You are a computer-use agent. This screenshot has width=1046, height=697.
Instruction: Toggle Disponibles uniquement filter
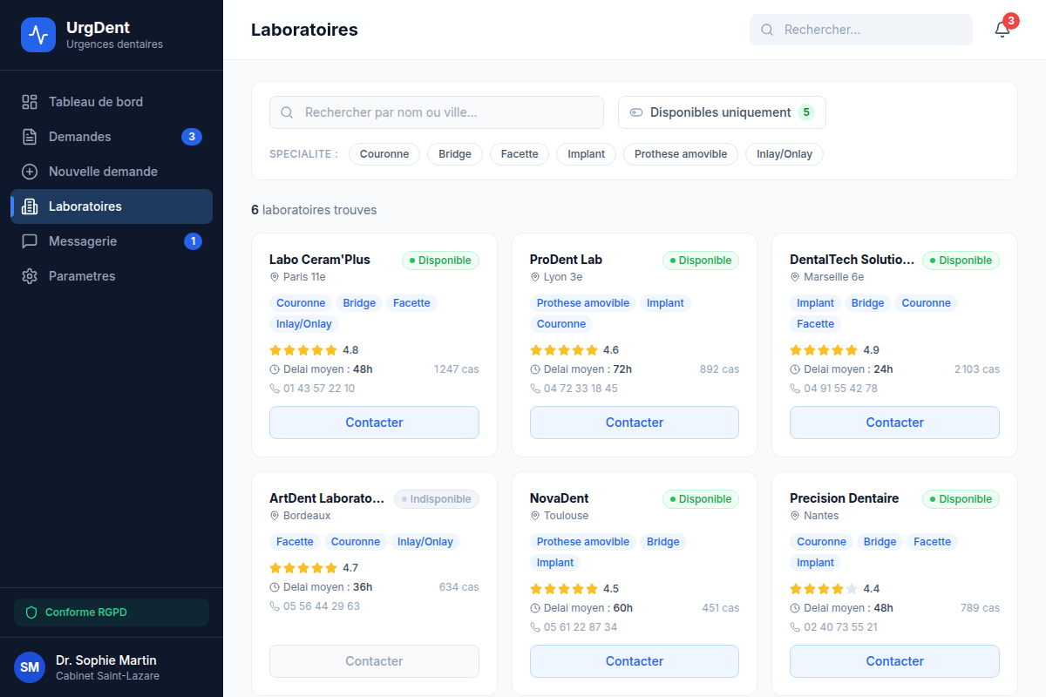pyautogui.click(x=722, y=112)
